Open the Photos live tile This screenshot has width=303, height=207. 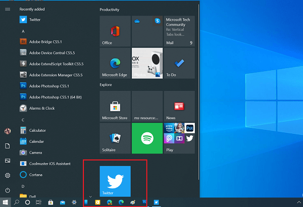(x=147, y=63)
